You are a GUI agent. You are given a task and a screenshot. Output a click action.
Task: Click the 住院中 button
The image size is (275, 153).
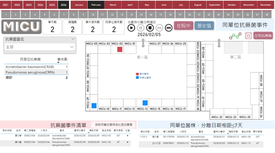point(183,26)
